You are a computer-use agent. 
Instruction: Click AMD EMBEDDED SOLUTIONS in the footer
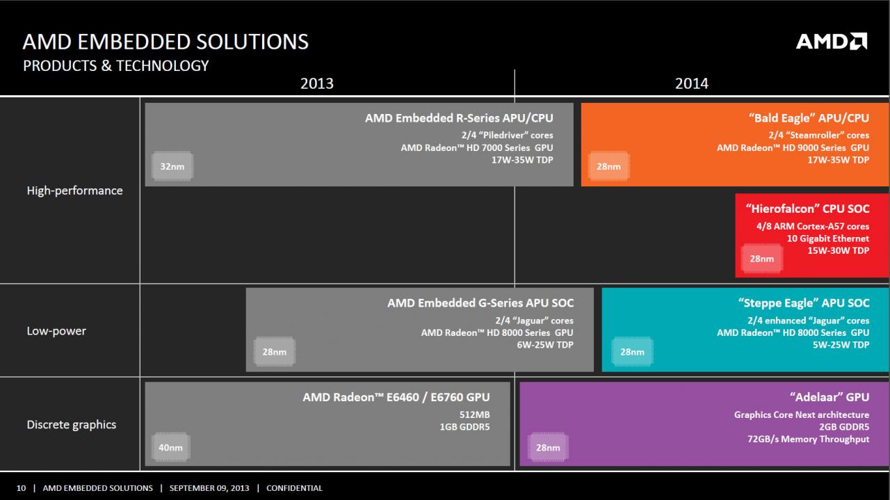pyautogui.click(x=98, y=488)
